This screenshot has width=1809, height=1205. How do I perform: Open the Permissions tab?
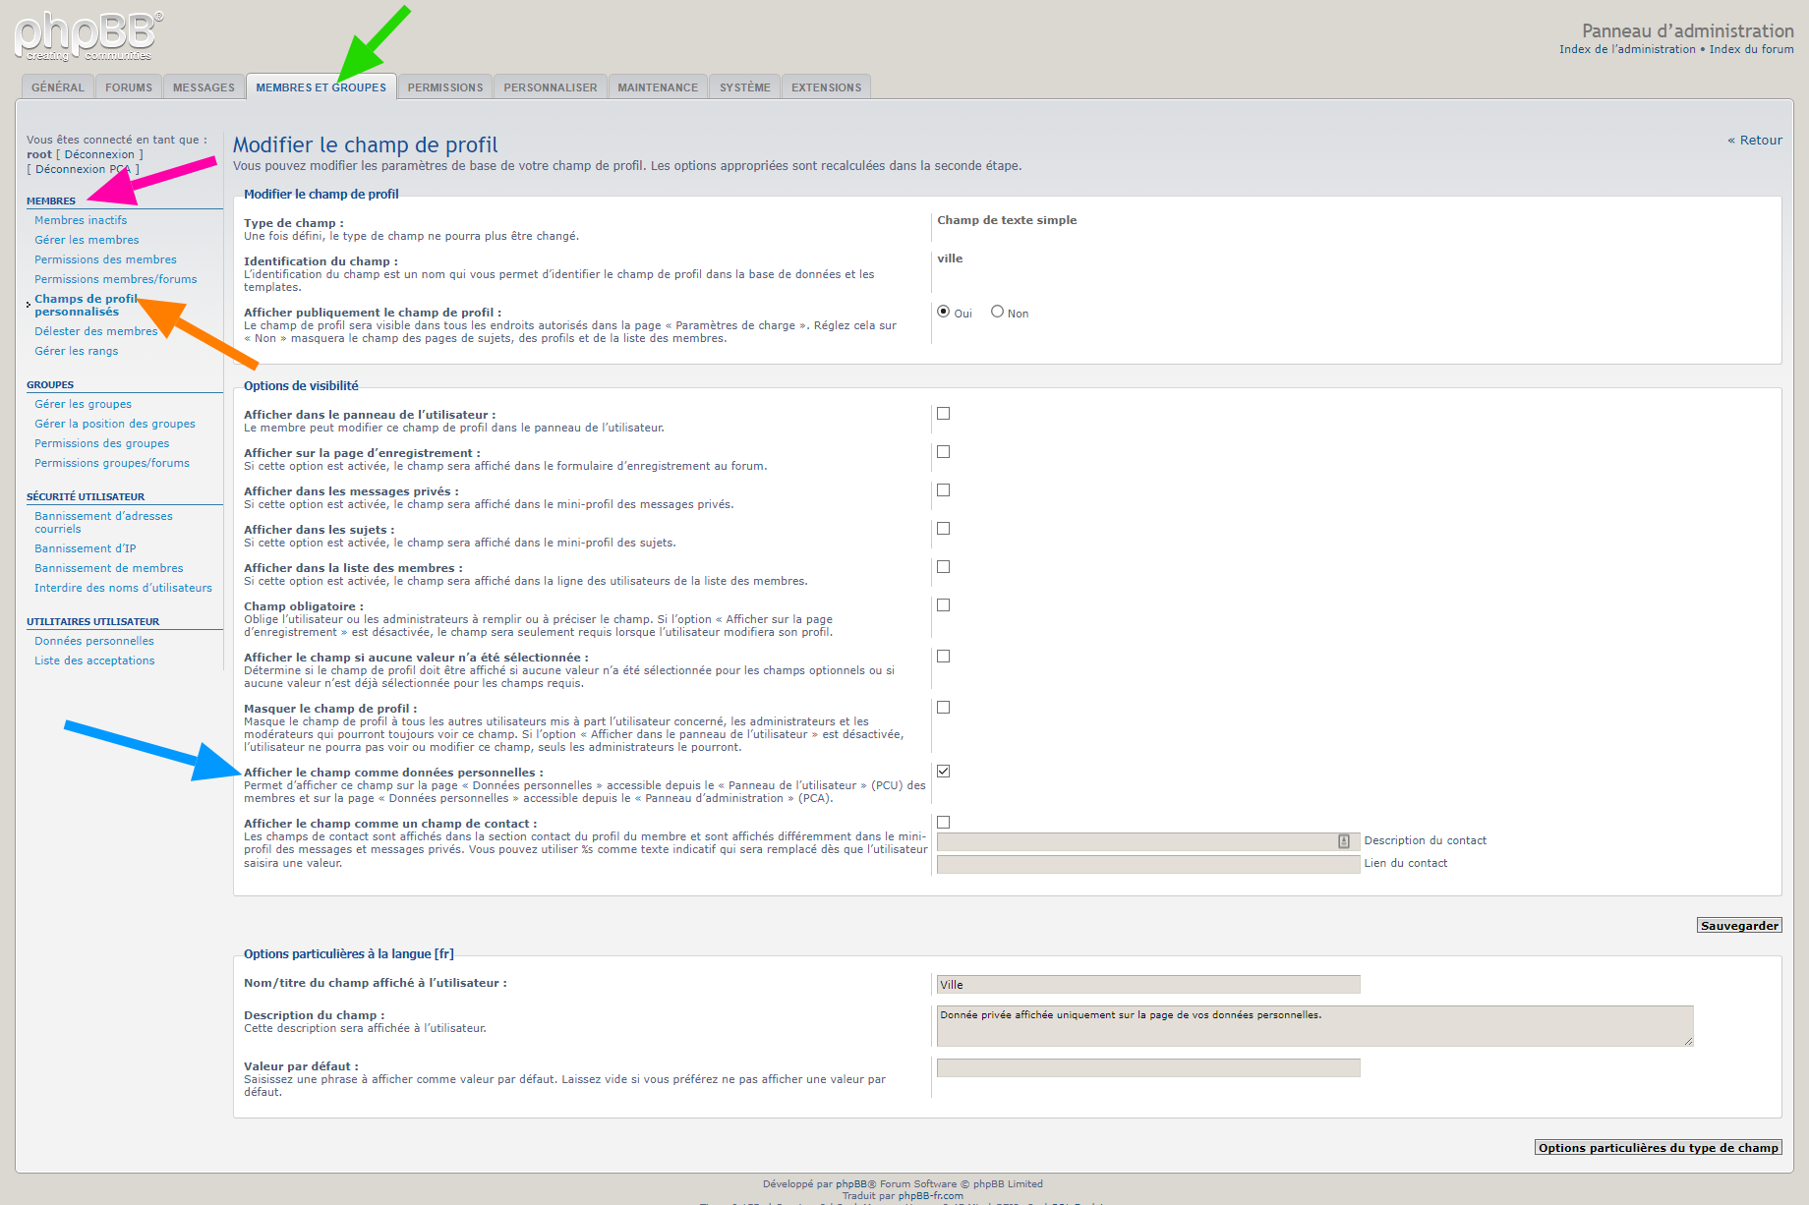pos(445,87)
